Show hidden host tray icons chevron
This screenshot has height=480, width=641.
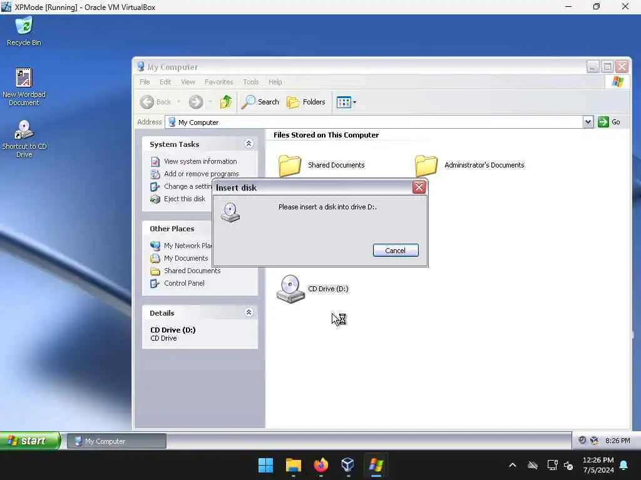click(x=513, y=465)
